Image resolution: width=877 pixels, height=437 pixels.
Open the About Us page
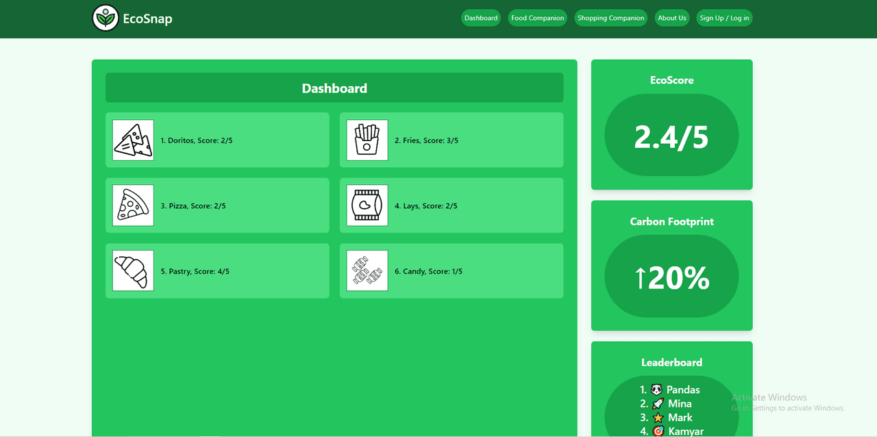pos(671,18)
